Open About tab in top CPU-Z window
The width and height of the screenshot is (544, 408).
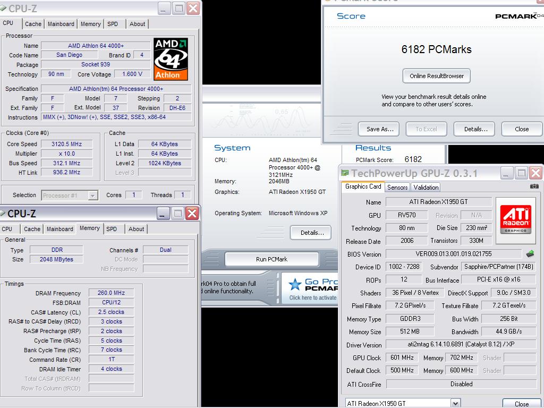[x=138, y=24]
